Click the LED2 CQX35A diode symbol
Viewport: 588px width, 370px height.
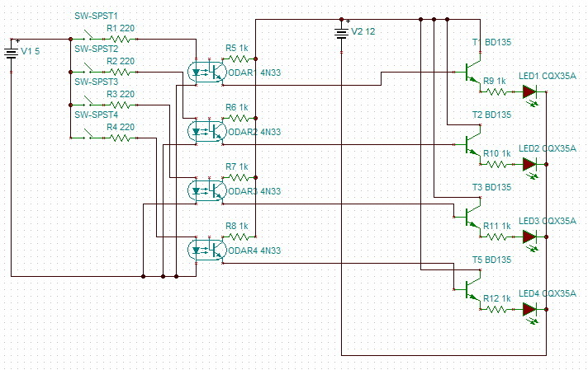click(x=530, y=165)
